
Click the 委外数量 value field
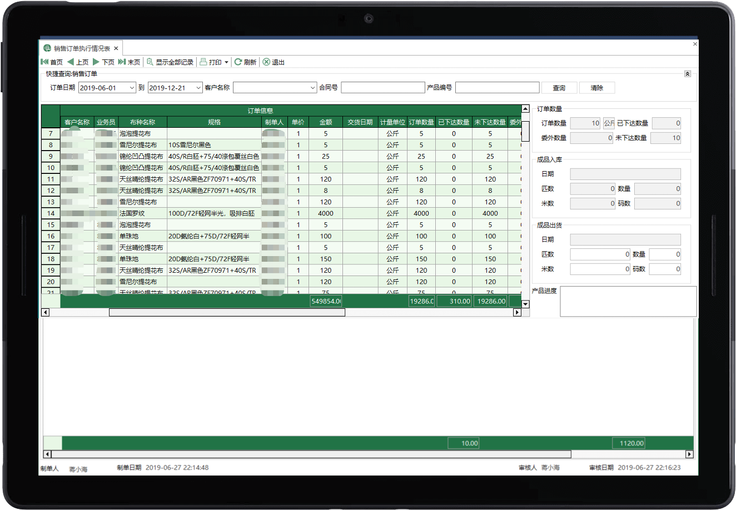pos(591,138)
